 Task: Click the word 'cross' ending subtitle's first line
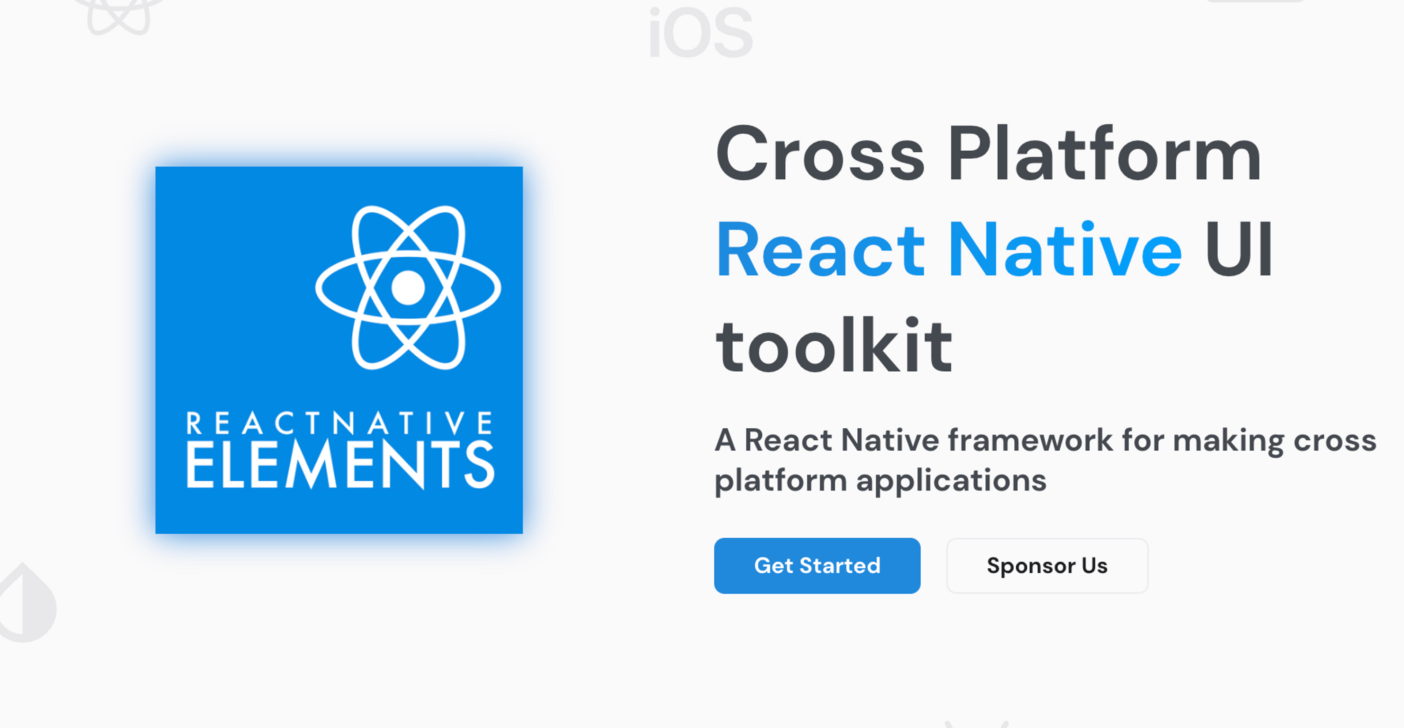point(1335,440)
